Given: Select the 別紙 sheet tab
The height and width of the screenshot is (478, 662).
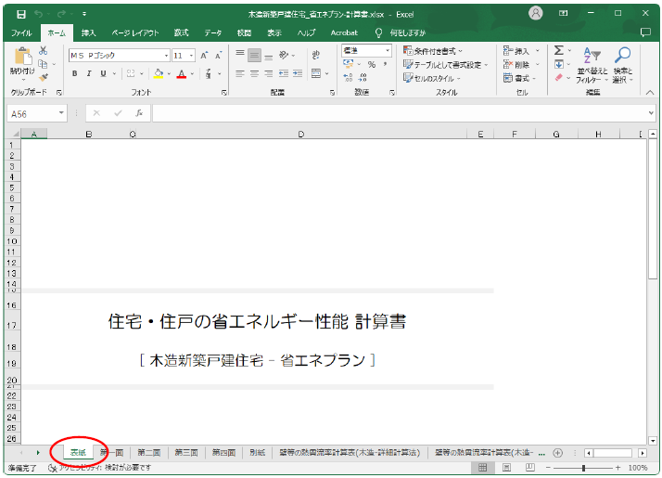Looking at the screenshot, I should [258, 453].
